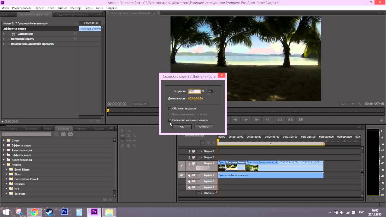Image resolution: width=386 pixels, height=217 pixels.
Task: Open Photoshop from the taskbar
Action: [64, 212]
